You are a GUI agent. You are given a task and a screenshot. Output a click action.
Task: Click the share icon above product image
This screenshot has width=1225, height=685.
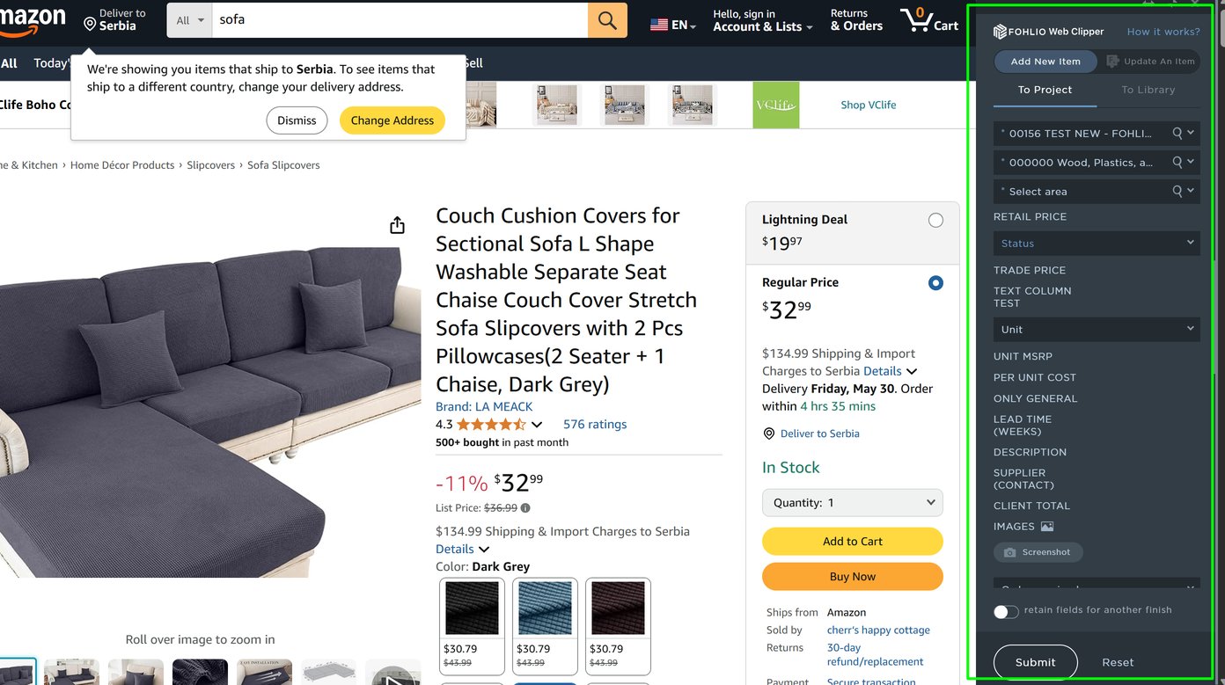coord(397,225)
